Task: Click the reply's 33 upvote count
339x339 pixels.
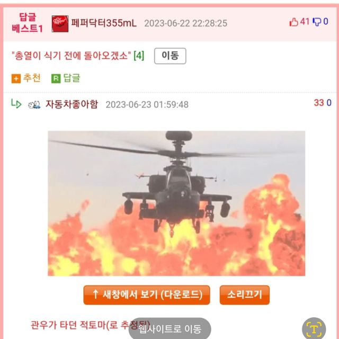Action: [319, 103]
